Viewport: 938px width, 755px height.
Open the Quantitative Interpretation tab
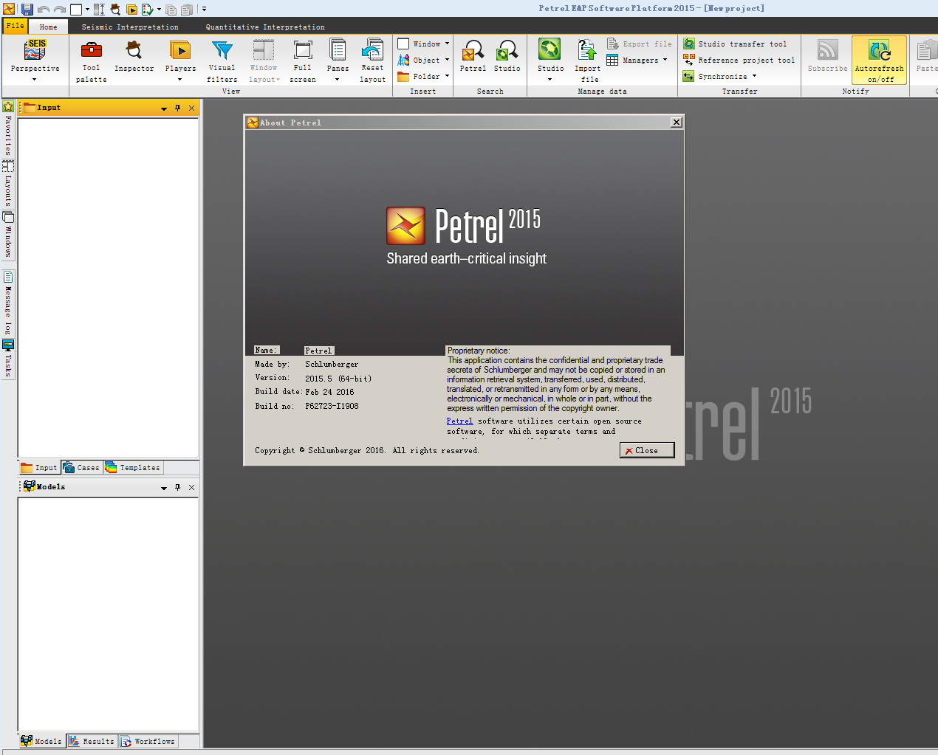[x=265, y=27]
